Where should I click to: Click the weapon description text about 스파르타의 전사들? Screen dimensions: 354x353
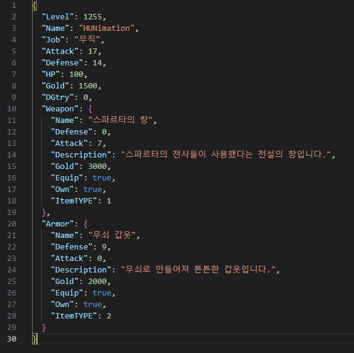[x=226, y=154]
